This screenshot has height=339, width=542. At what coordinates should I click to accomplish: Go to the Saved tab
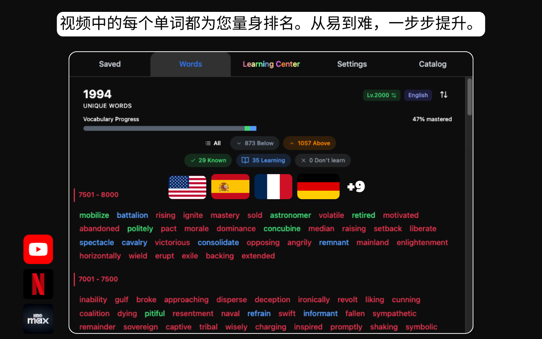110,64
